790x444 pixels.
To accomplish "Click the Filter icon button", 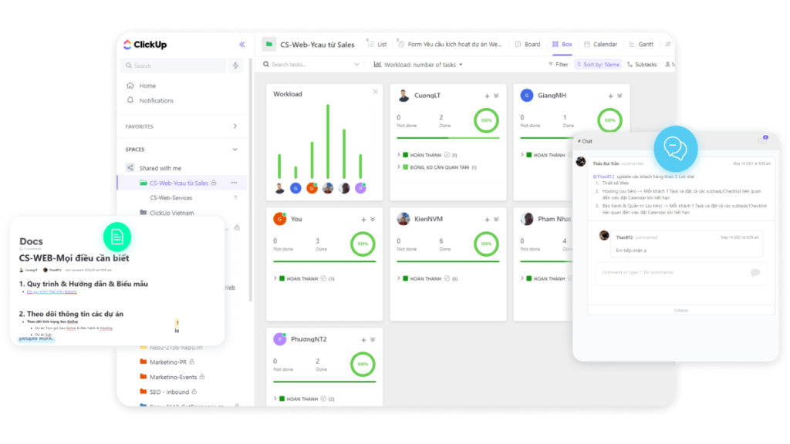I will pos(558,65).
